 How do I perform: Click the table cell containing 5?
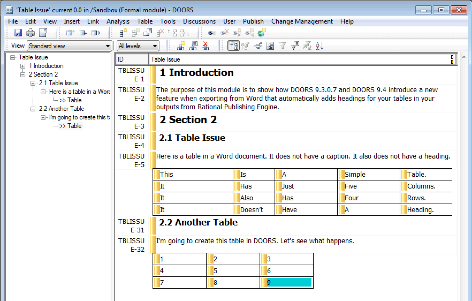[x=233, y=271]
